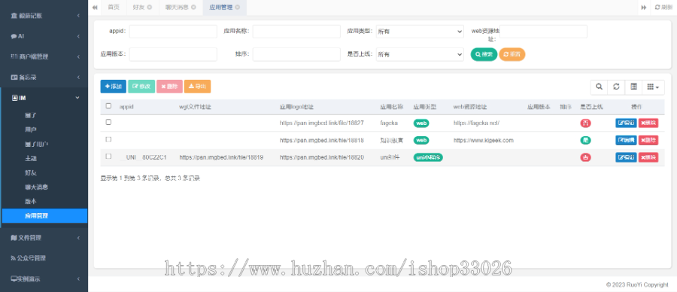
Task: Click the pink 删除 delete button above table
Action: tap(169, 87)
